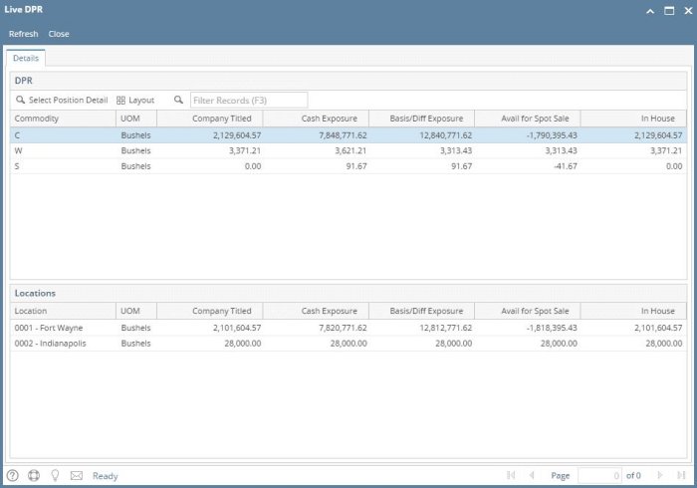Screen dimensions: 697x488
Task: Click the Layout grid icon
Action: tap(121, 101)
